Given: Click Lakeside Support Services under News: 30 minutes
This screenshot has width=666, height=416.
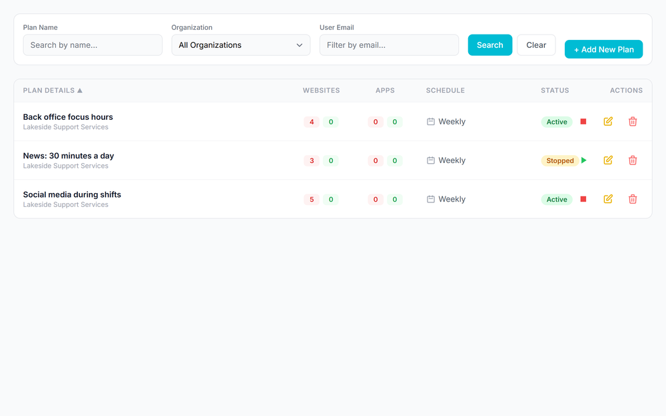Looking at the screenshot, I should pos(65,166).
